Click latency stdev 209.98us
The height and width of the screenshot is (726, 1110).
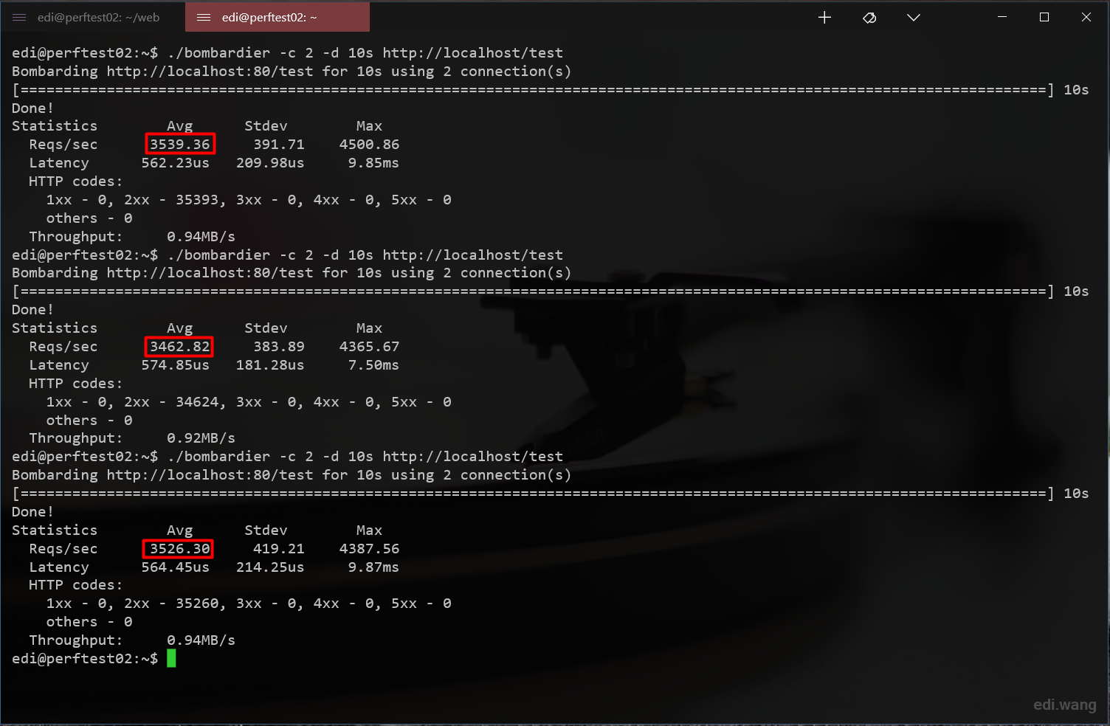click(270, 162)
